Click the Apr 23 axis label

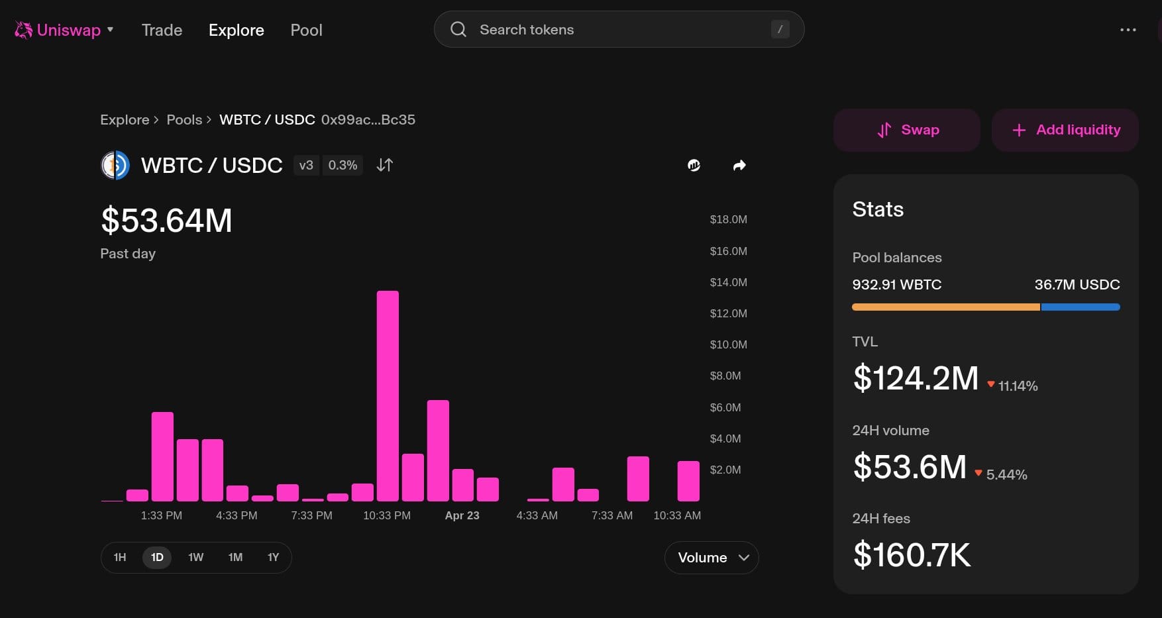(462, 515)
